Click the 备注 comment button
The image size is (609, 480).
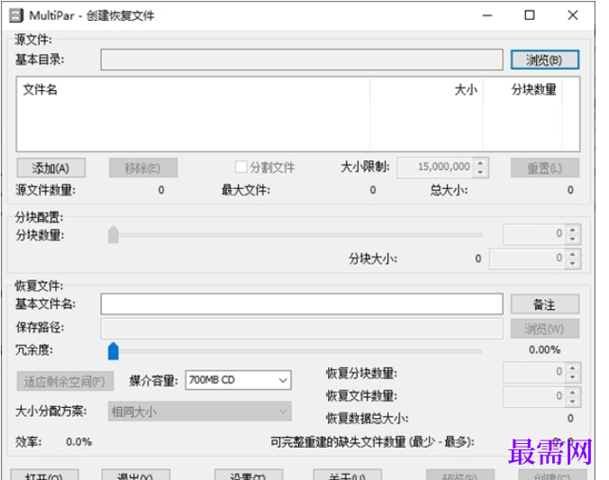pyautogui.click(x=544, y=304)
